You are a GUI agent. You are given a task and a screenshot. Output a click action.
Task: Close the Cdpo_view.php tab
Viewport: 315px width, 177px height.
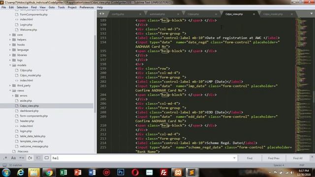pos(254,14)
